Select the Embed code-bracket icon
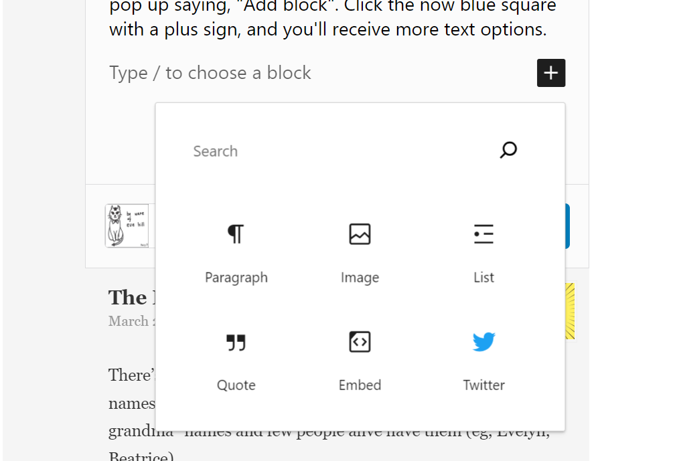This screenshot has height=461, width=677. (360, 342)
